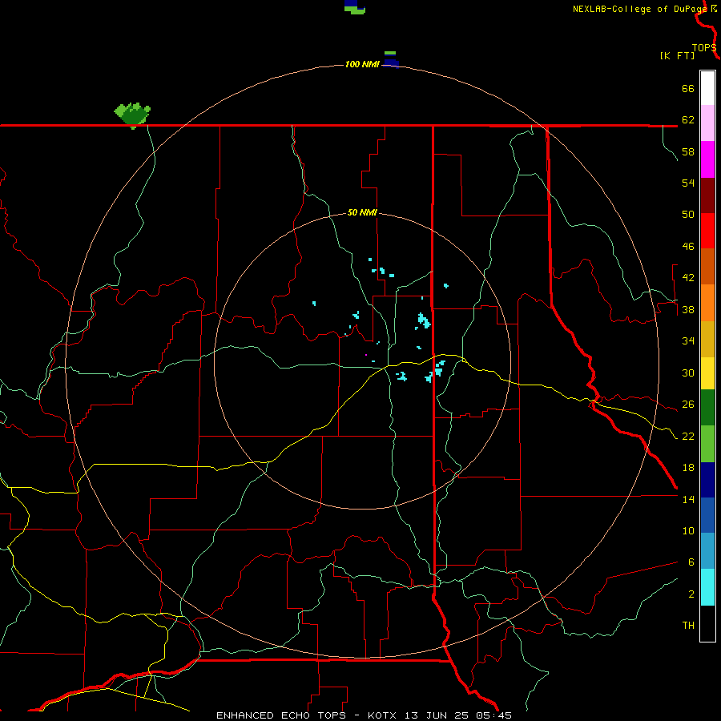This screenshot has height=721, width=721.
Task: Click the dark orange legend swatch
Action: [707, 266]
